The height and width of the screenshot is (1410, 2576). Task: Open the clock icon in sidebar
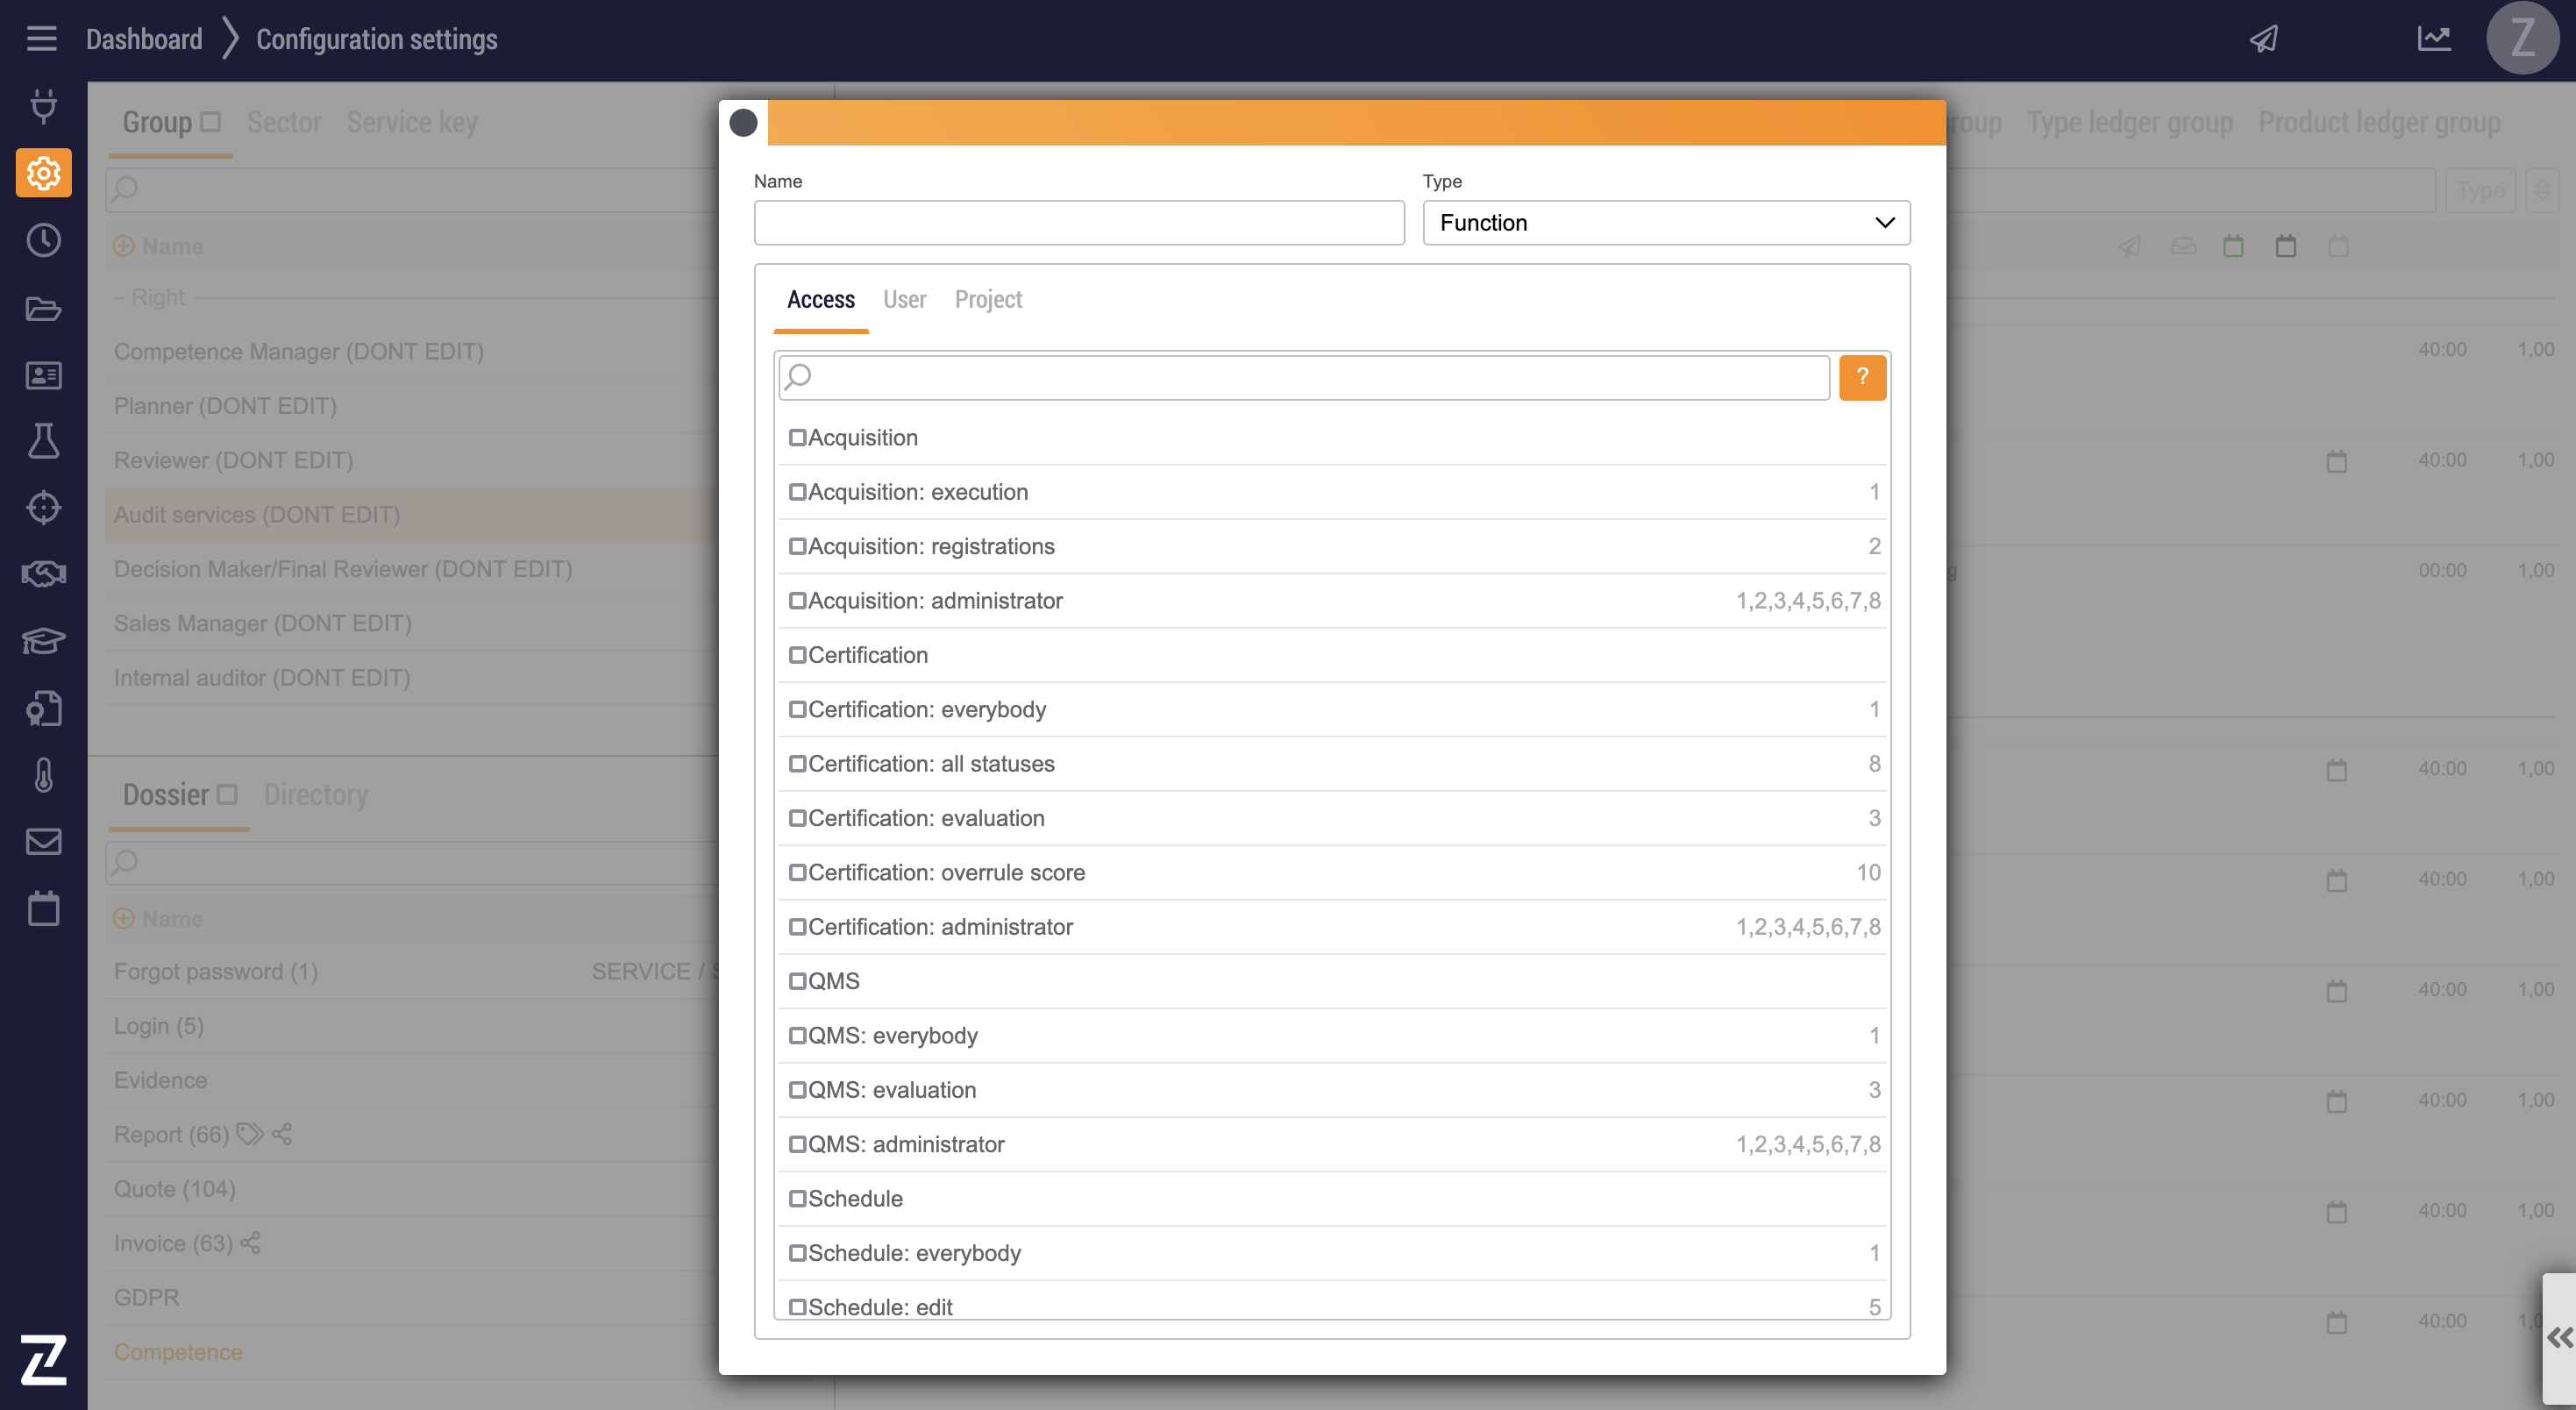pyautogui.click(x=43, y=240)
